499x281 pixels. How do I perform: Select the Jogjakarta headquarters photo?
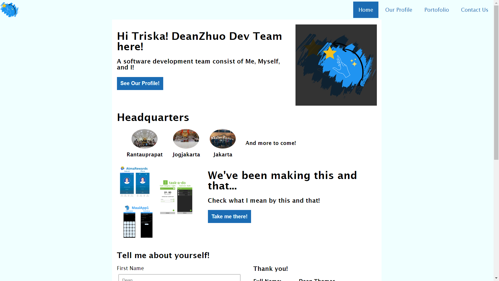tap(186, 139)
